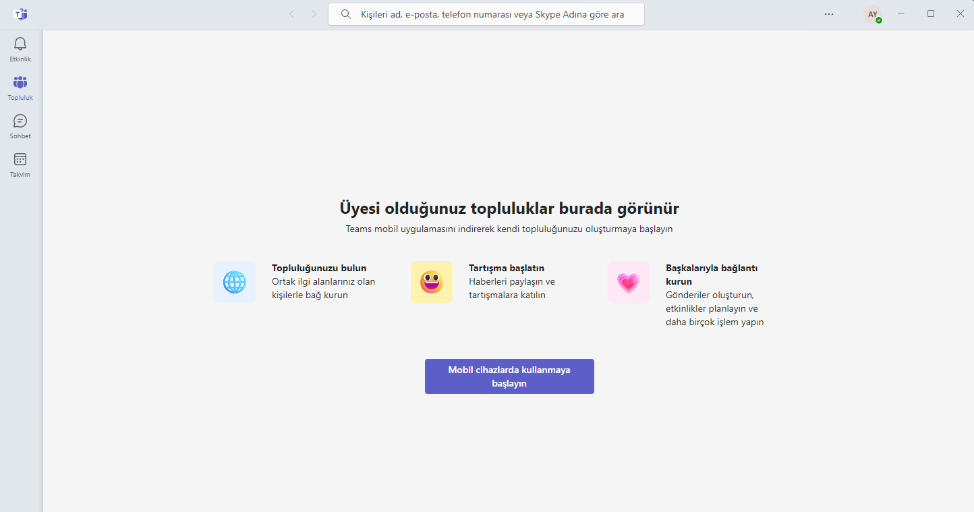Click the pink heart illustration
974x512 pixels.
point(629,281)
